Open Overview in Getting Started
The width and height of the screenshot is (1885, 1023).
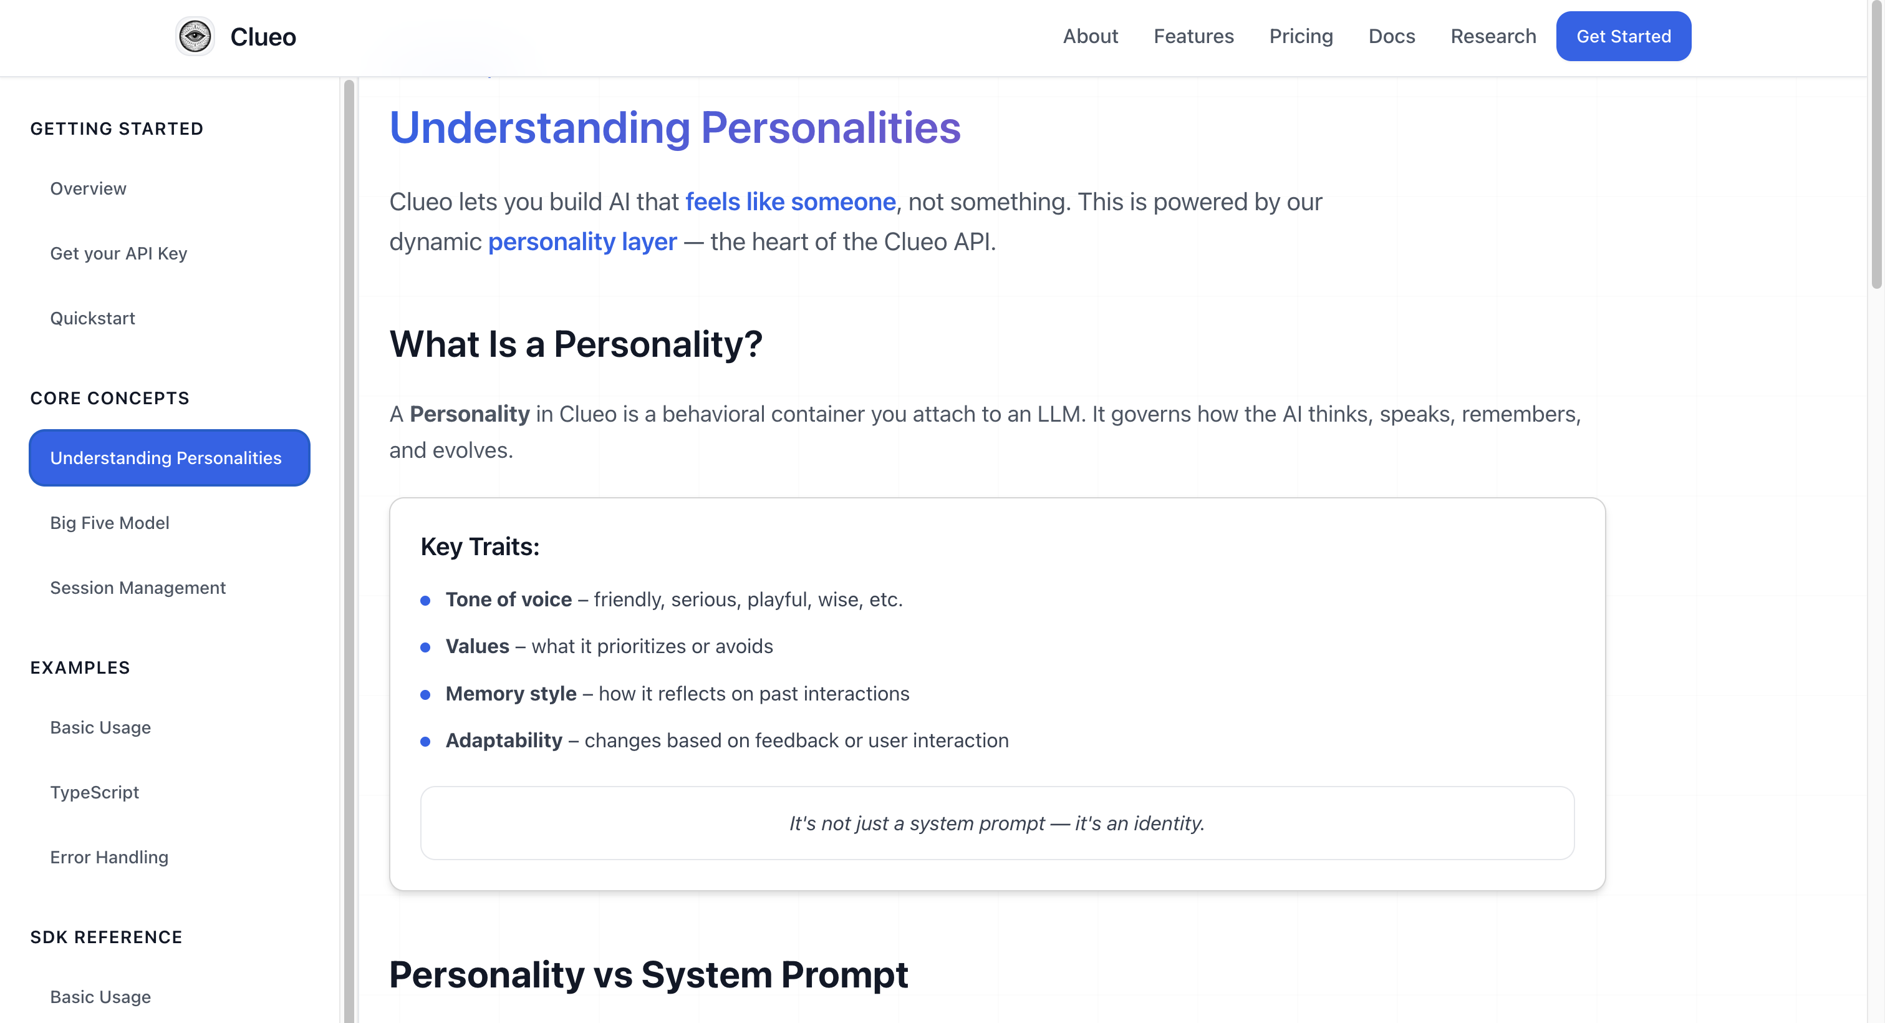(88, 189)
